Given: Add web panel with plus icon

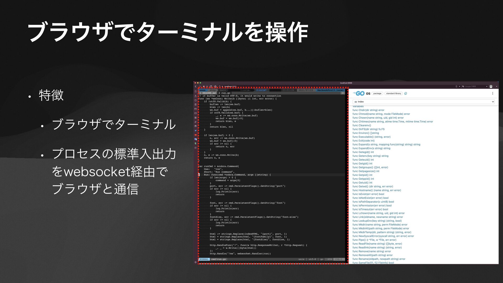Looking at the screenshot, I should (195, 148).
